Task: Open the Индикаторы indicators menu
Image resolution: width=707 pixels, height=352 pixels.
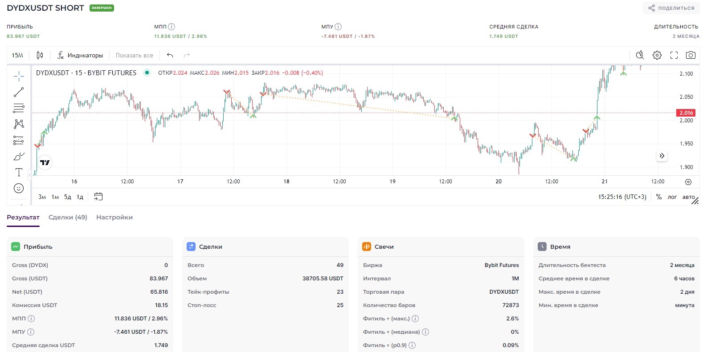Action: pyautogui.click(x=80, y=55)
